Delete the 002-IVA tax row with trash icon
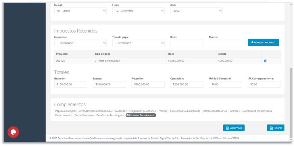The image size is (294, 146). point(265,61)
